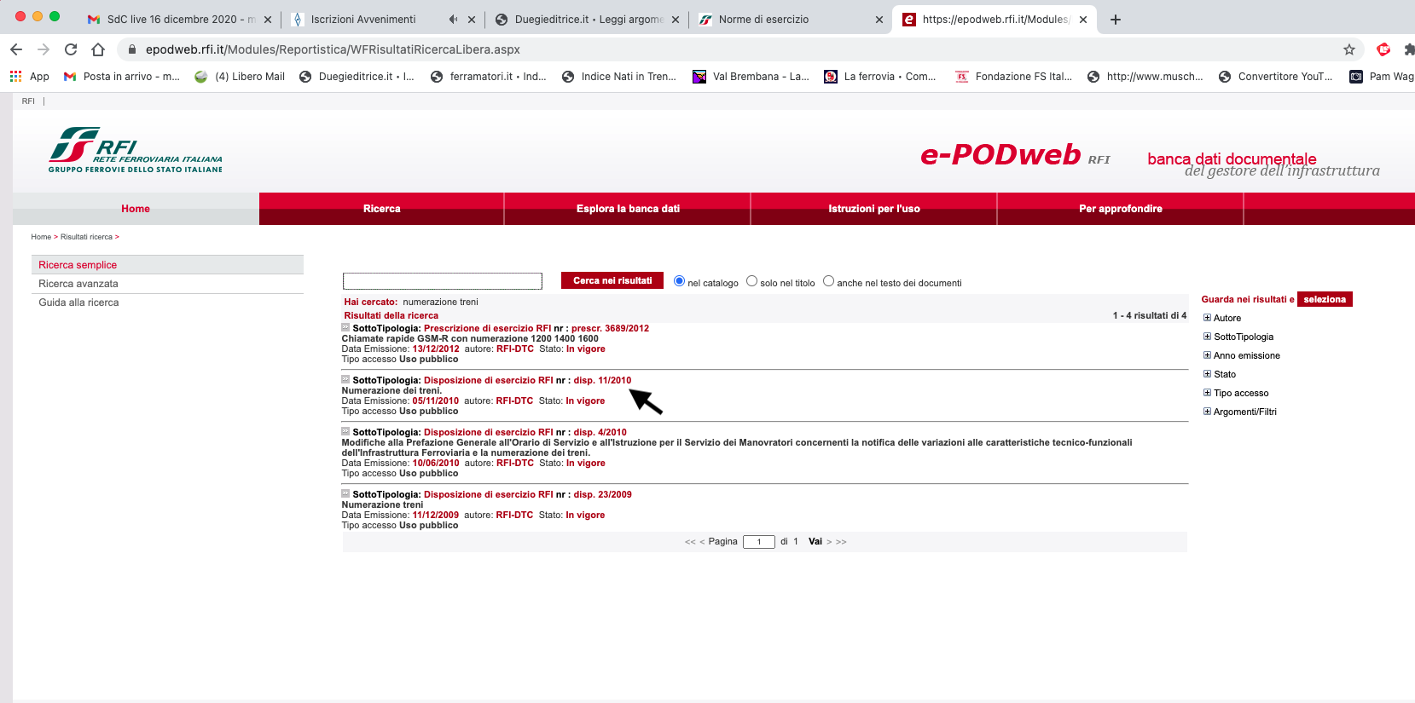The height and width of the screenshot is (703, 1415).
Task: Select 'anche nel testo dei documenti' option
Action: click(x=828, y=281)
